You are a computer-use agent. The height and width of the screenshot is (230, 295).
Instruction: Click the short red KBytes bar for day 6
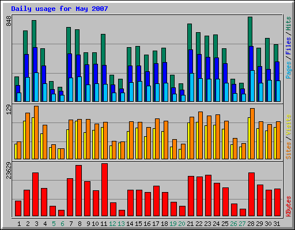click(x=61, y=213)
